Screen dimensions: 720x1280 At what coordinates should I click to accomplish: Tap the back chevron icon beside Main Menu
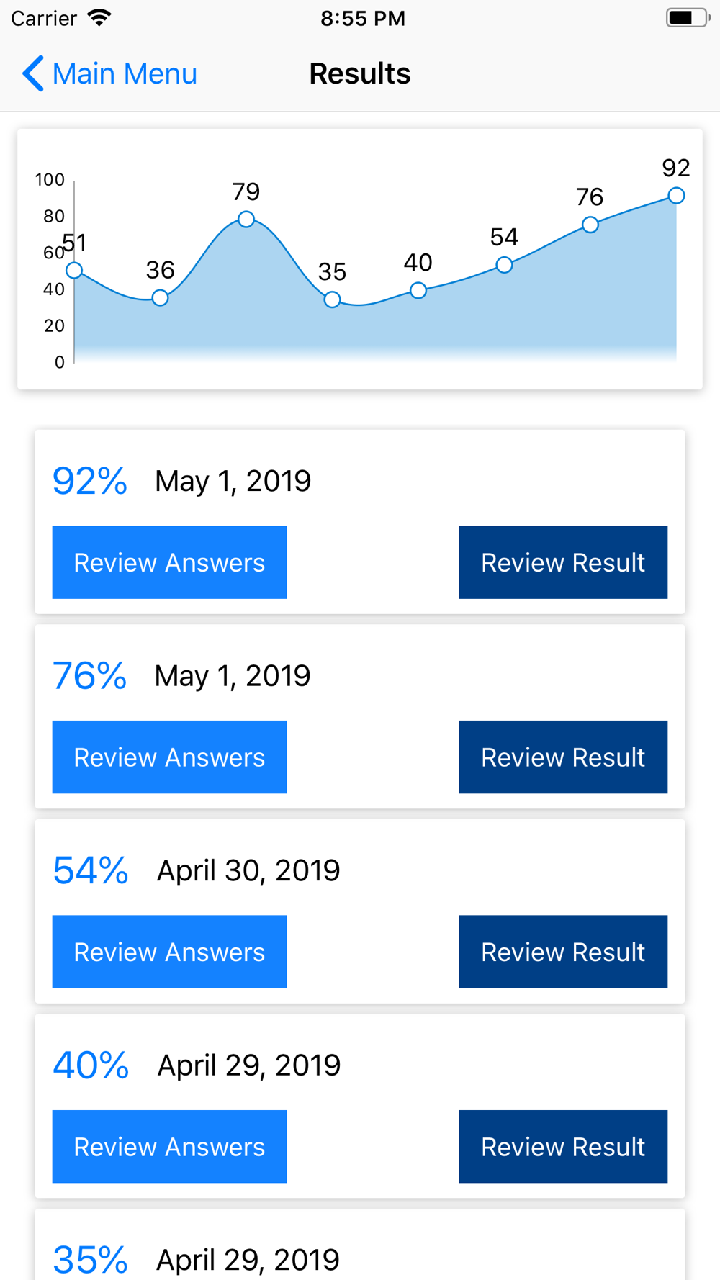coord(33,73)
